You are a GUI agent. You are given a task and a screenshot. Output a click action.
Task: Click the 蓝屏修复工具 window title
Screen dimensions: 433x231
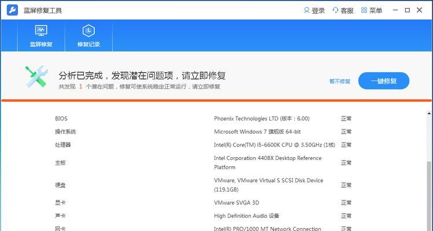pyautogui.click(x=43, y=10)
